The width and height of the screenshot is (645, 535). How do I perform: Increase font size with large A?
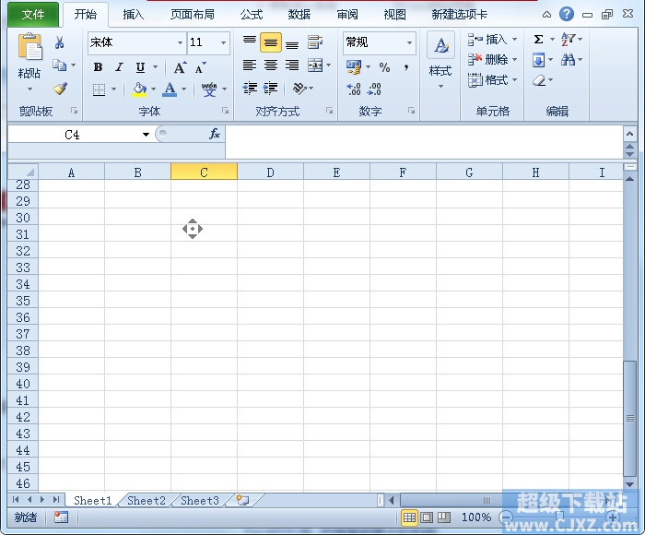pos(180,67)
